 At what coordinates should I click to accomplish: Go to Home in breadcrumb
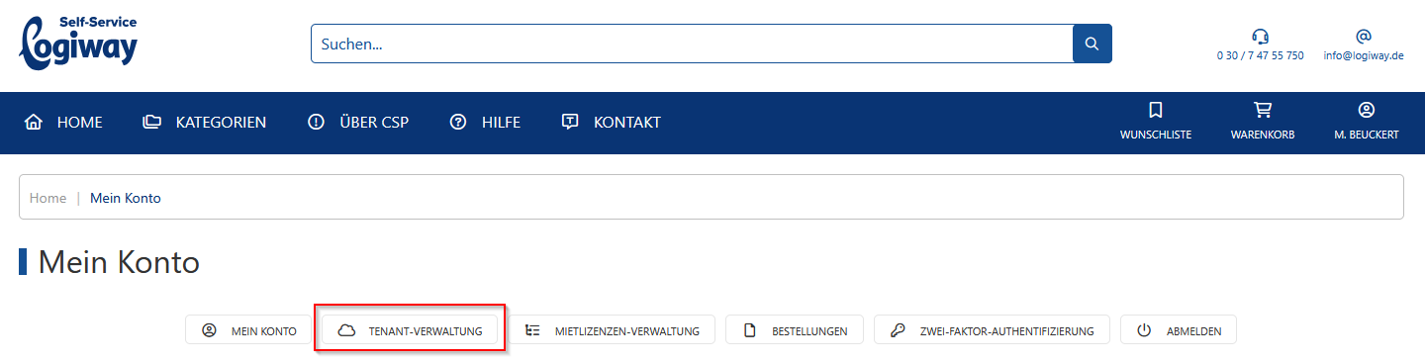[x=47, y=198]
